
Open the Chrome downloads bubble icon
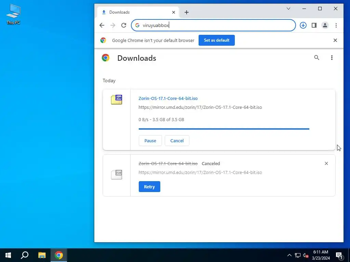point(303,25)
